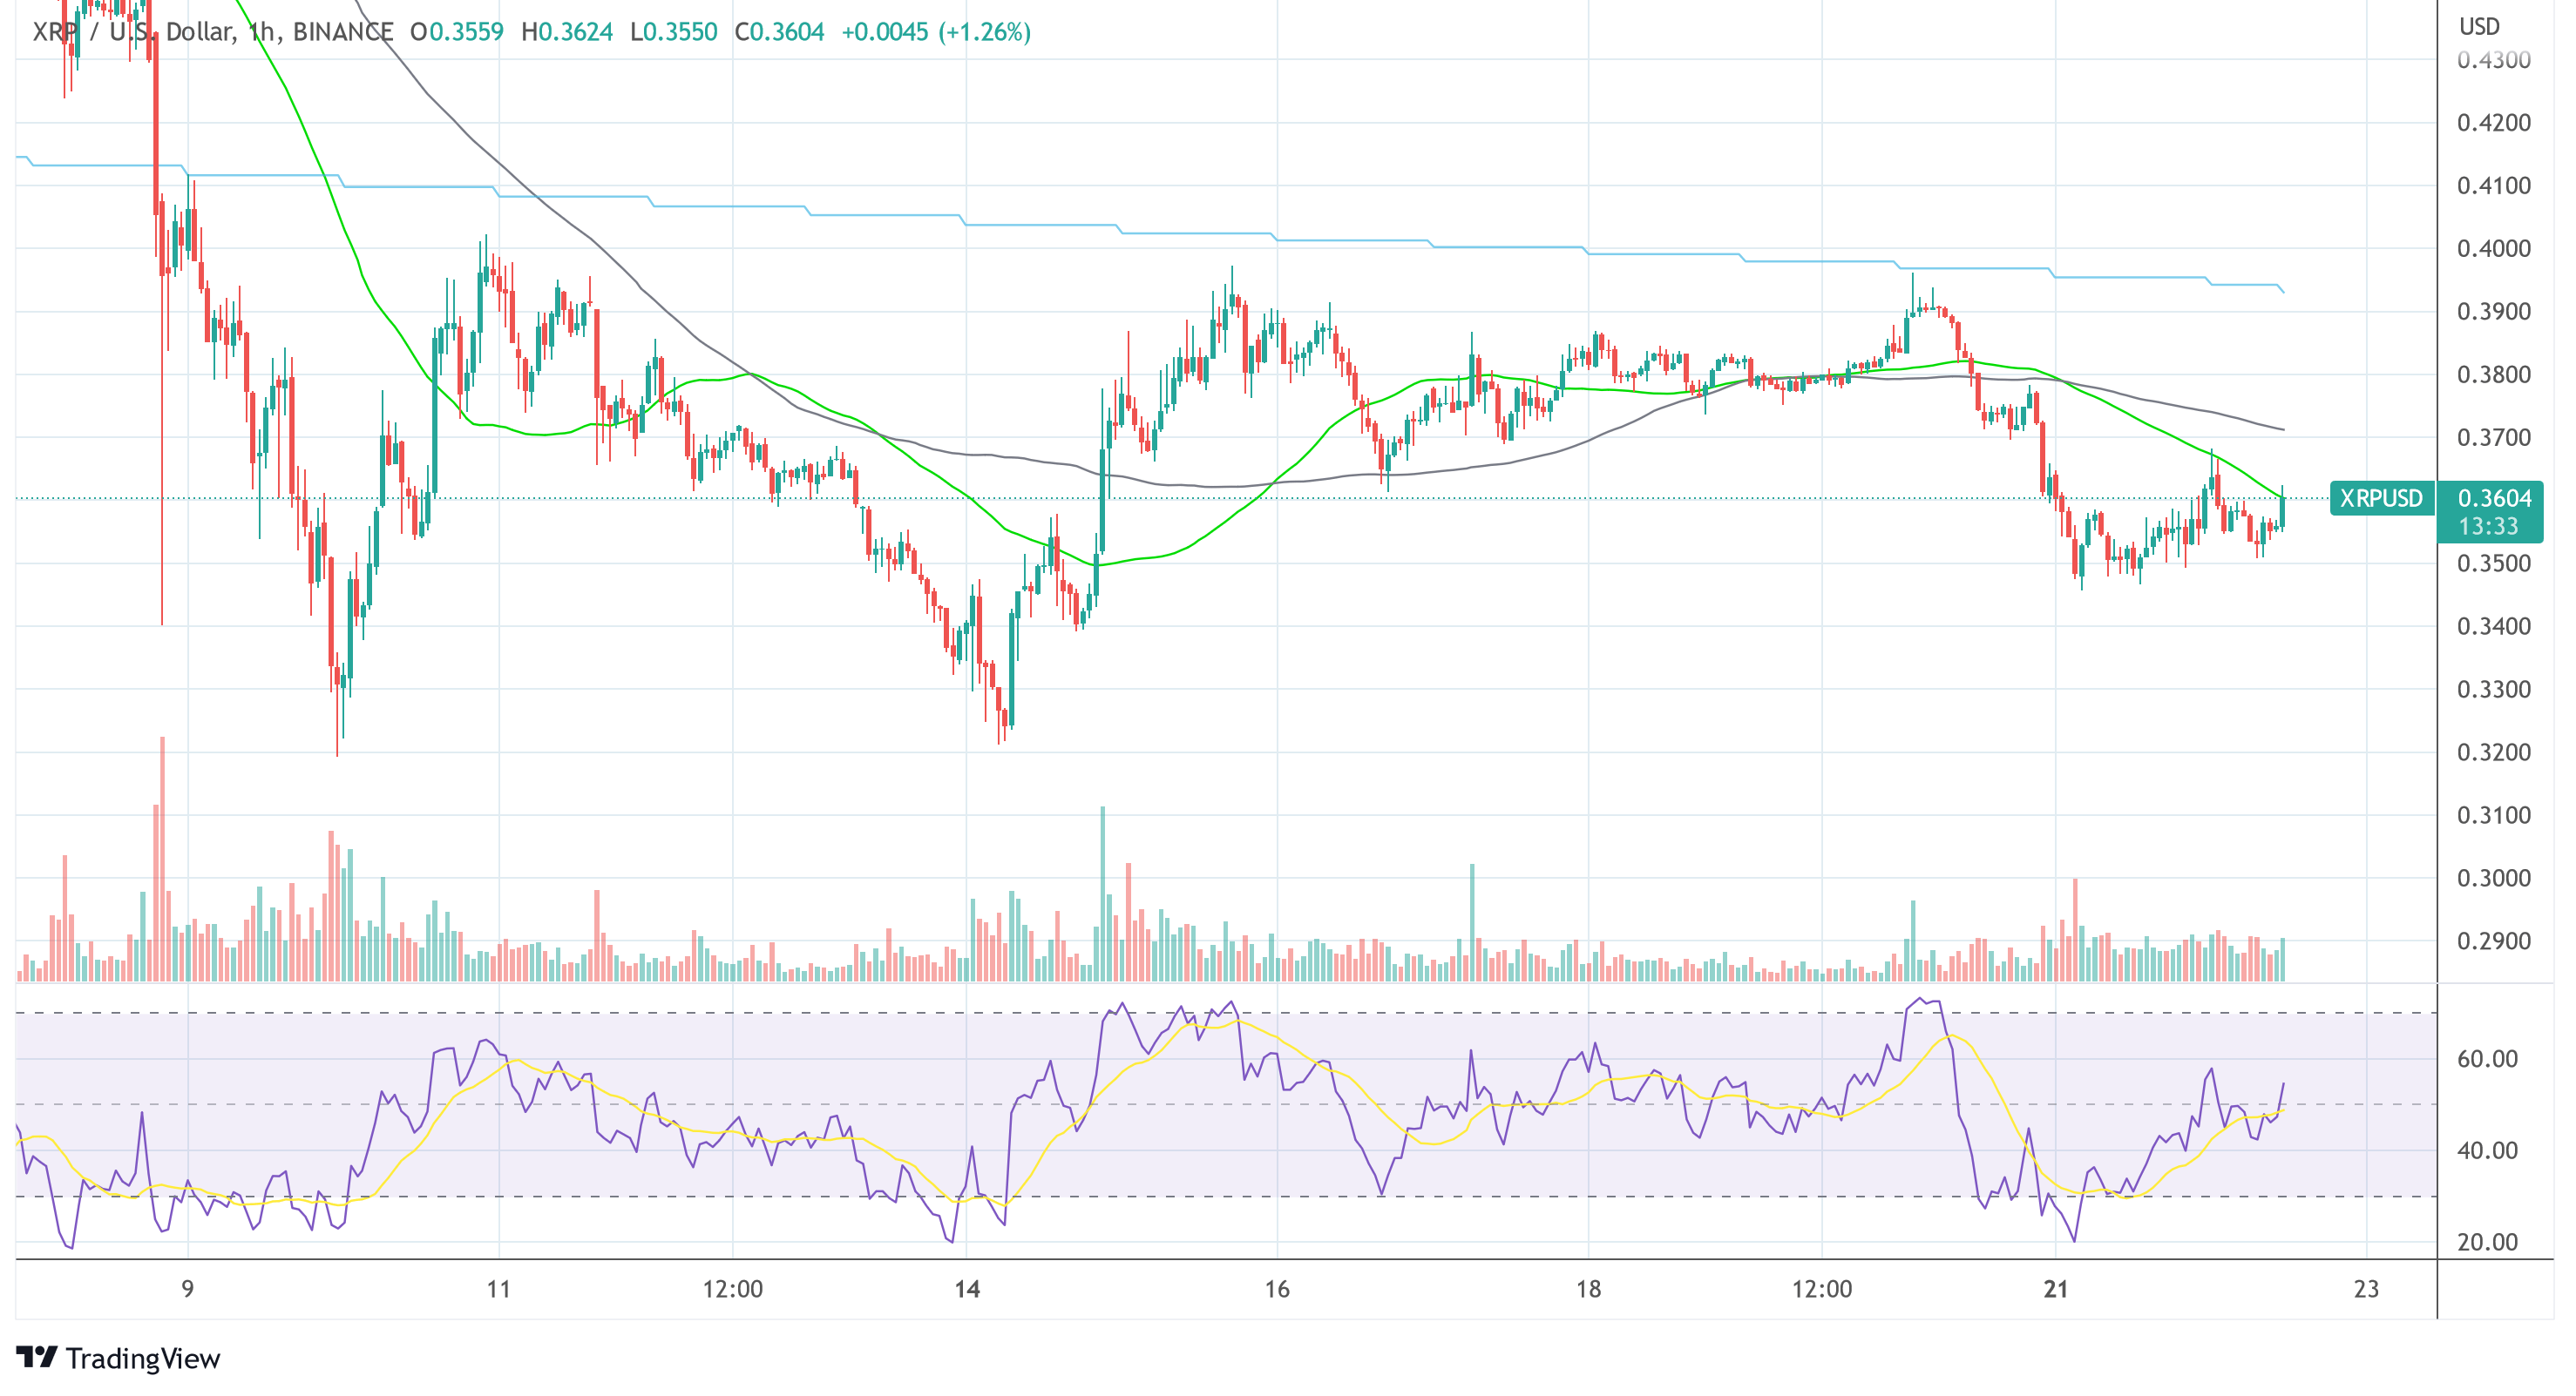Click the current price 0.3604 label
This screenshot has width=2576, height=1396.
click(x=2494, y=497)
